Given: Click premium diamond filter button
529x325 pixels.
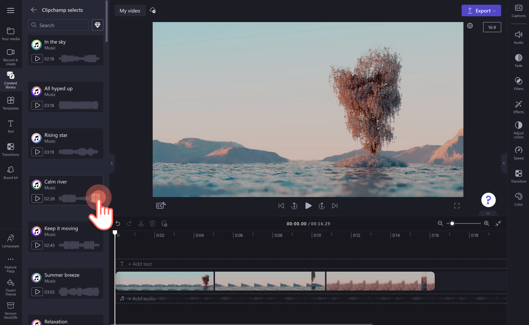Looking at the screenshot, I should [x=98, y=25].
